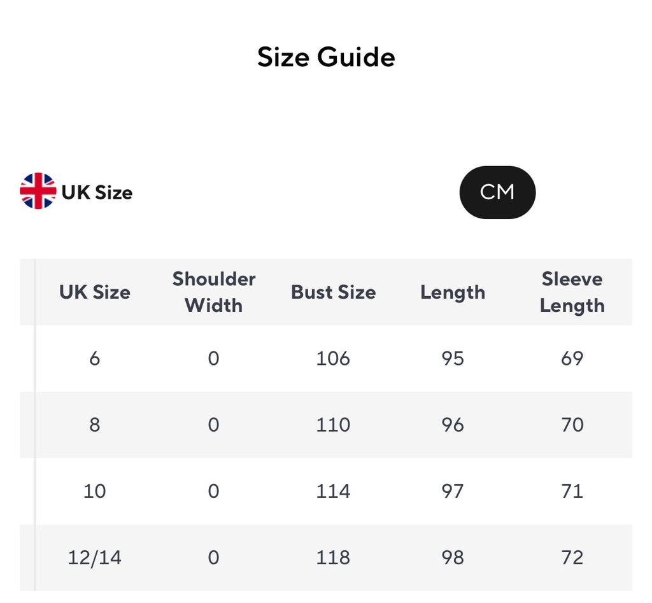Click the length value 96
This screenshot has height=603, width=652.
(x=453, y=425)
